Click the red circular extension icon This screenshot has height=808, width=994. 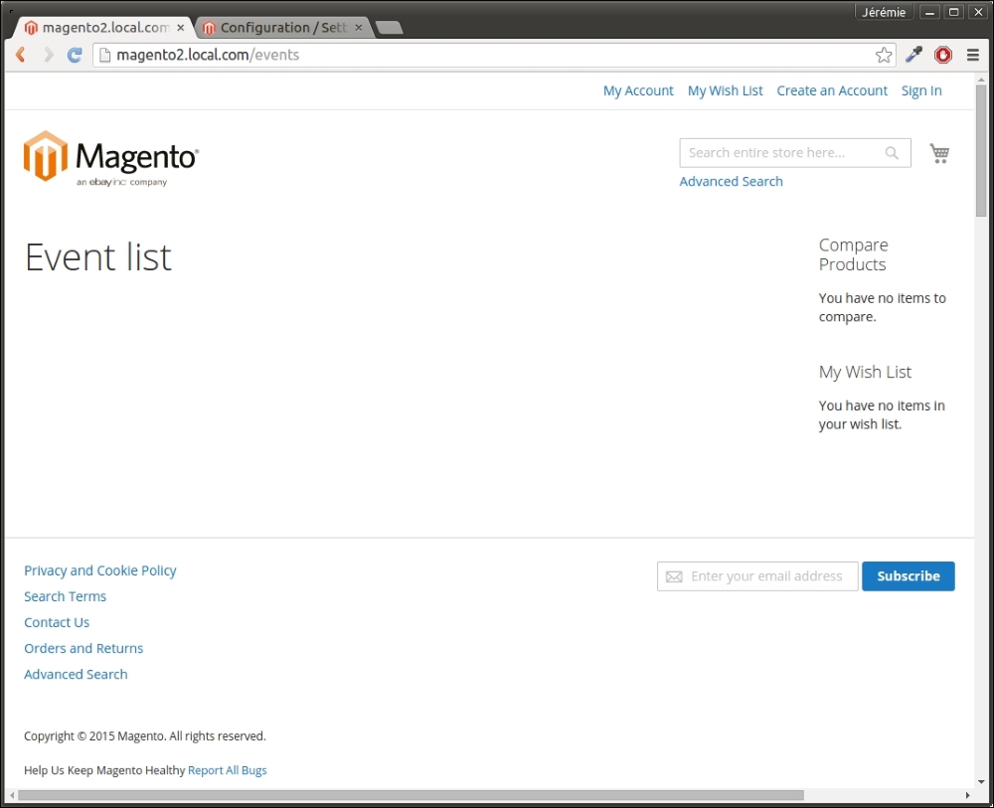(x=943, y=56)
